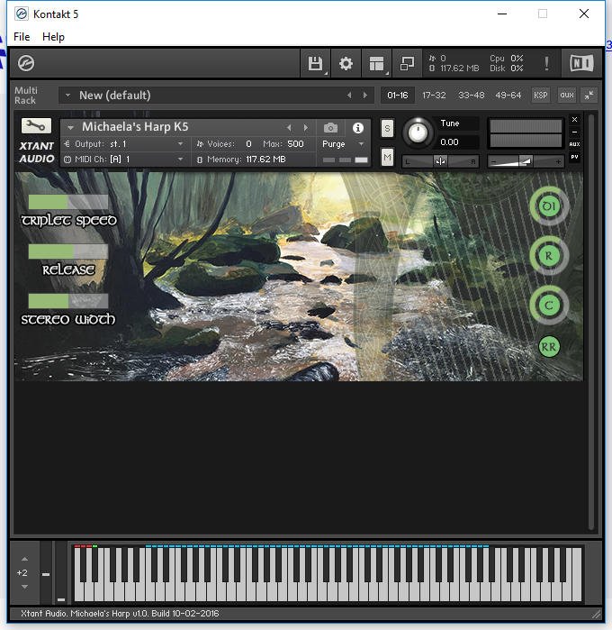Click the Release slider bar

68,251
